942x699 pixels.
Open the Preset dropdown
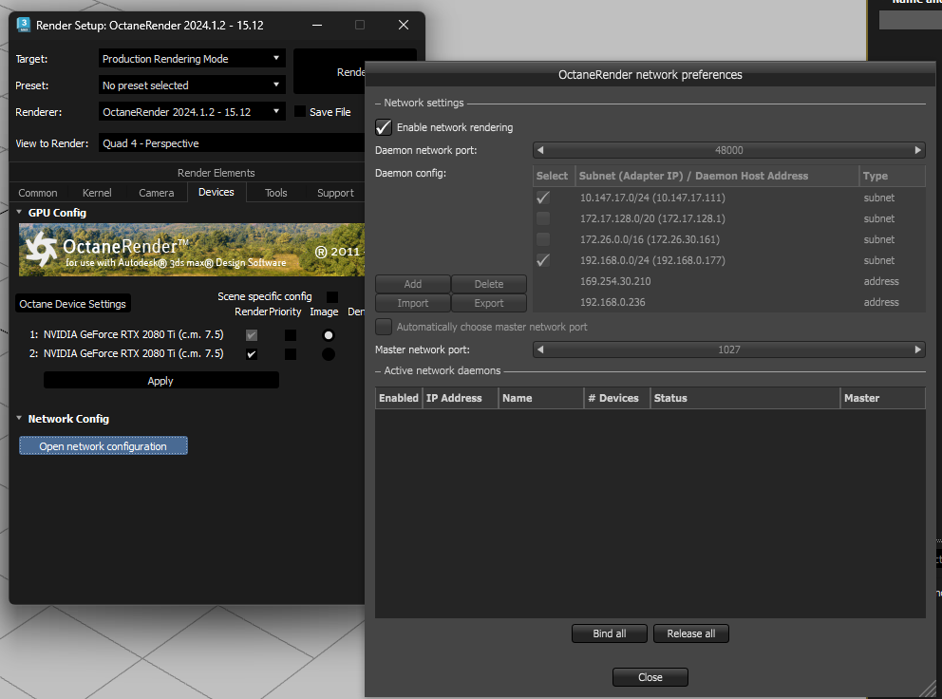coord(192,85)
